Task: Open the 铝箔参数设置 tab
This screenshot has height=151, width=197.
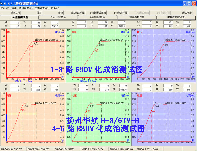Action: click(137, 17)
